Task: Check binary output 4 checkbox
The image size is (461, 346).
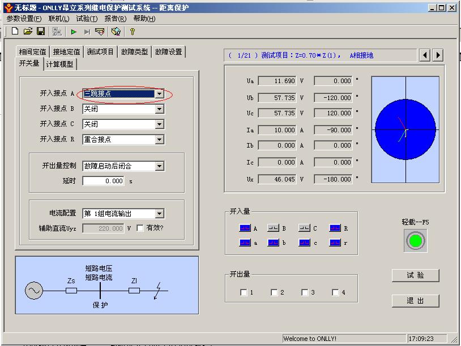Action: [335, 292]
